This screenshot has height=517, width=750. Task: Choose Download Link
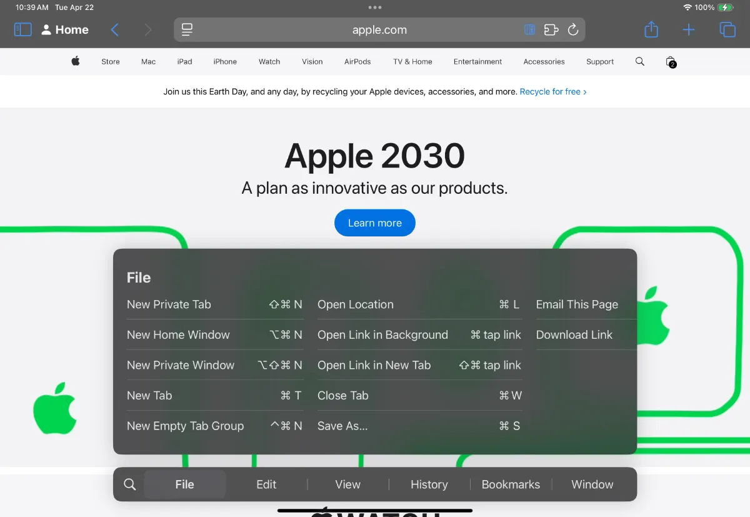pyautogui.click(x=586, y=334)
